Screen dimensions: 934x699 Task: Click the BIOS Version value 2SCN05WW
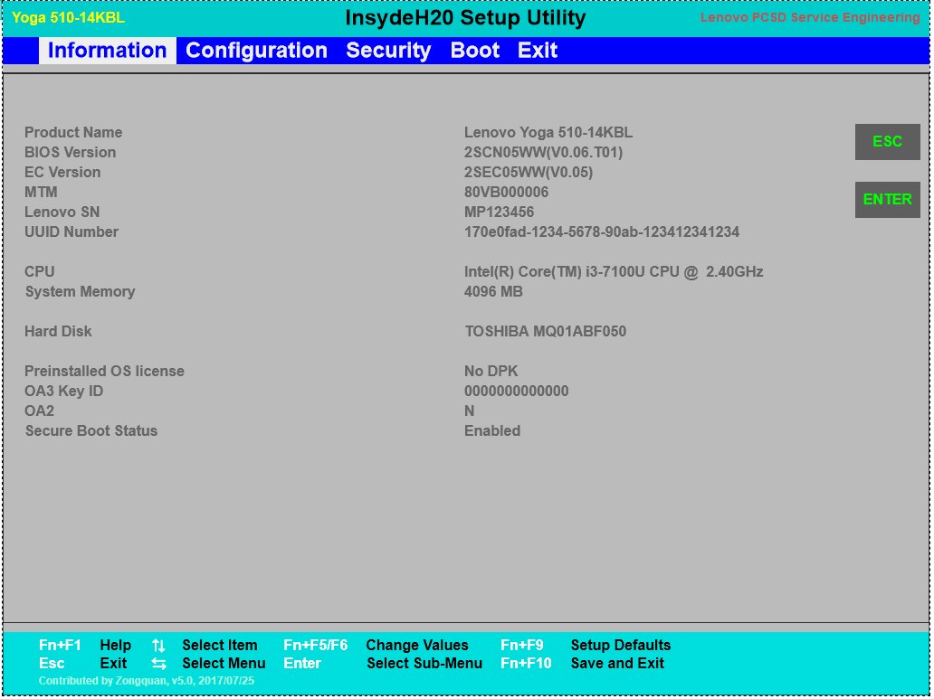pyautogui.click(x=543, y=153)
